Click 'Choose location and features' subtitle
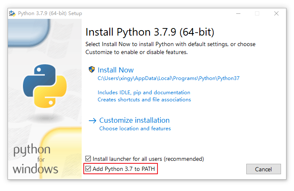The image size is (294, 191). 135,129
